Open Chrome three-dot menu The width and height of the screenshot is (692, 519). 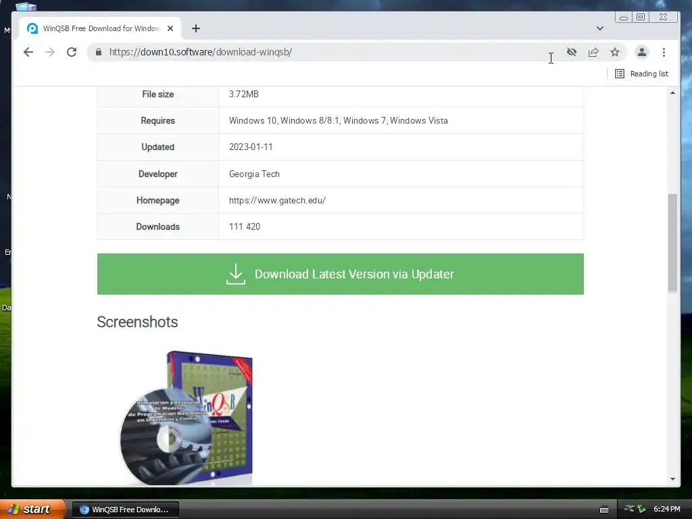[x=664, y=52]
